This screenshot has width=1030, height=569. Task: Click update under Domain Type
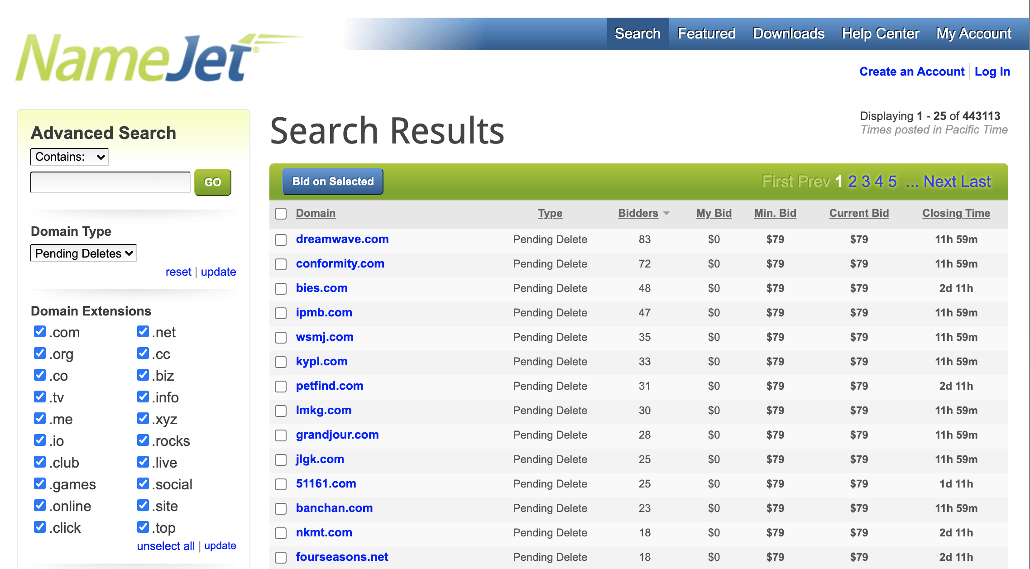click(x=218, y=272)
